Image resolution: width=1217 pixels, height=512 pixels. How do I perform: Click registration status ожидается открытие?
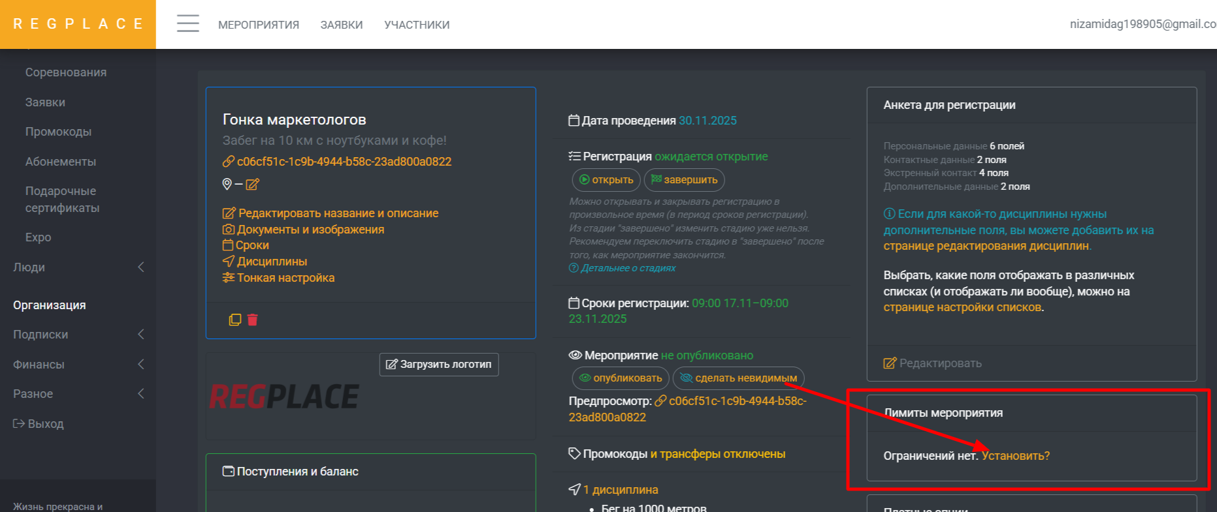[x=711, y=157]
